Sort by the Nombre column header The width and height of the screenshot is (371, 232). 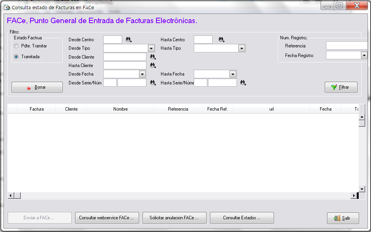[120, 109]
